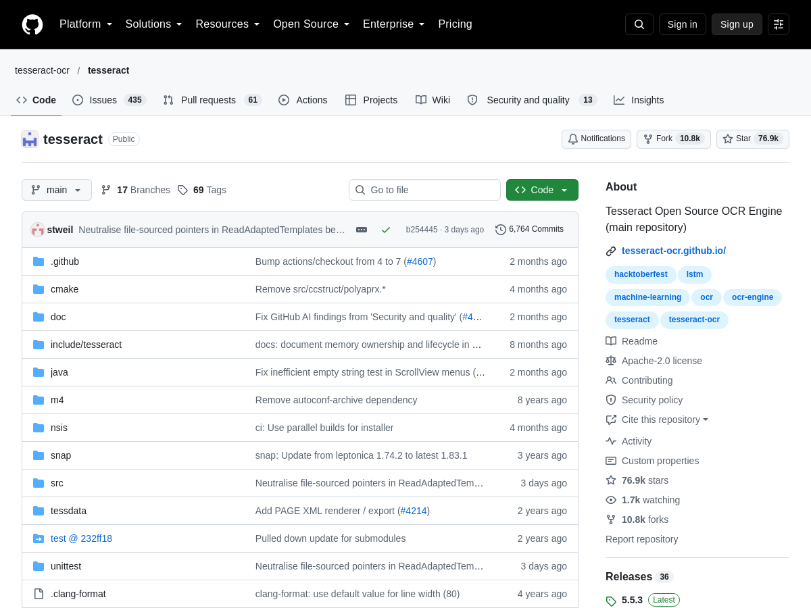
Task: Click the Go to file field
Action: [424, 190]
